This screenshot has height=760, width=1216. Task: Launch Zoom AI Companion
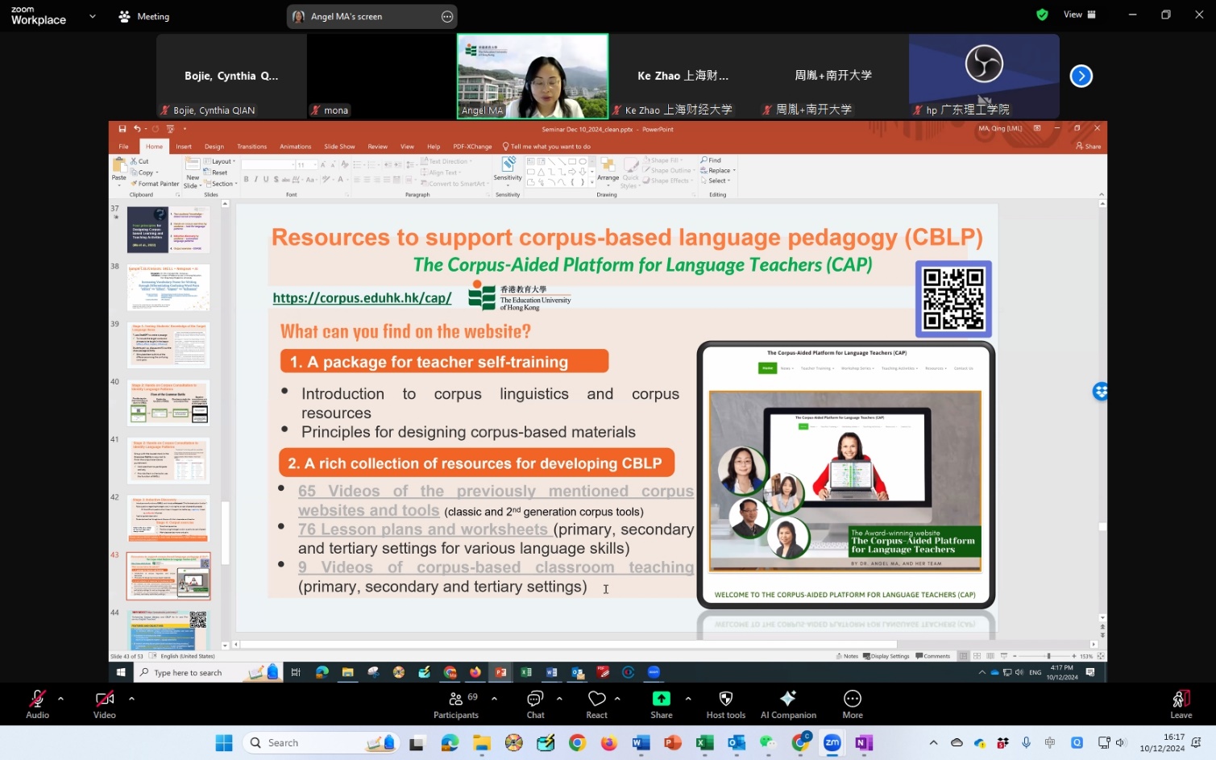pos(788,704)
